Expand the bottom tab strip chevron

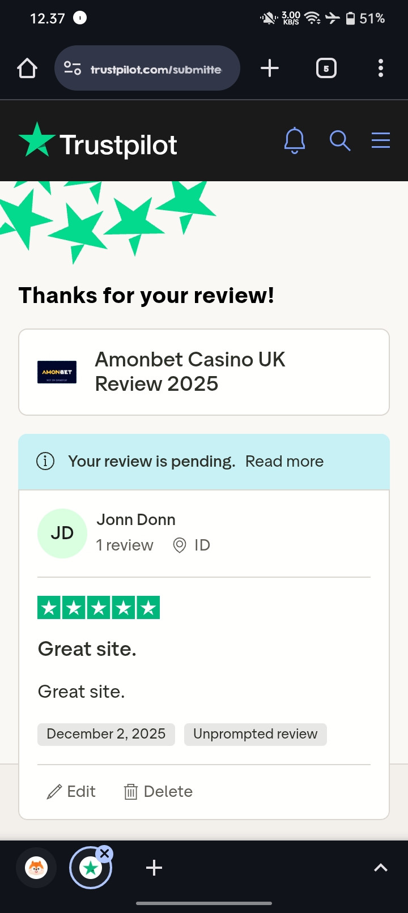click(381, 868)
